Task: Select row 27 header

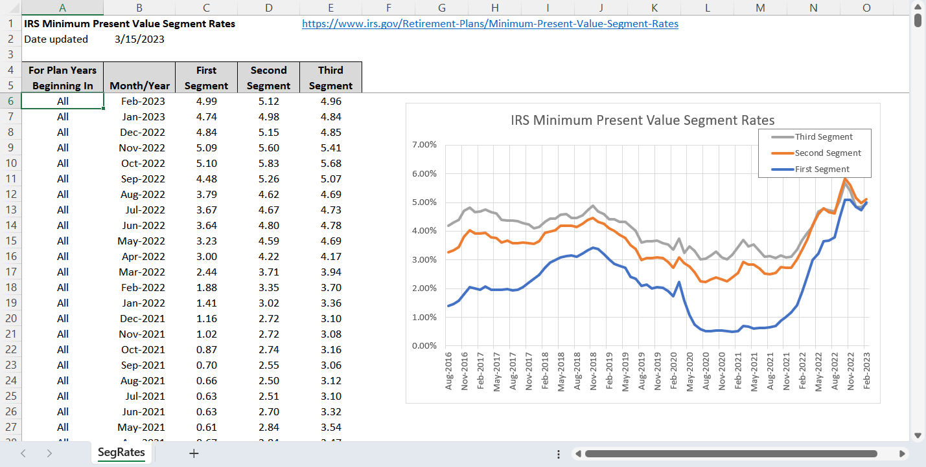Action: point(11,428)
